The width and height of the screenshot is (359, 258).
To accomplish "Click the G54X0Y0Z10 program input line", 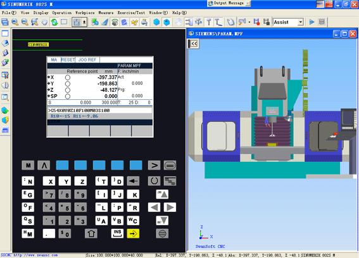I will point(100,111).
